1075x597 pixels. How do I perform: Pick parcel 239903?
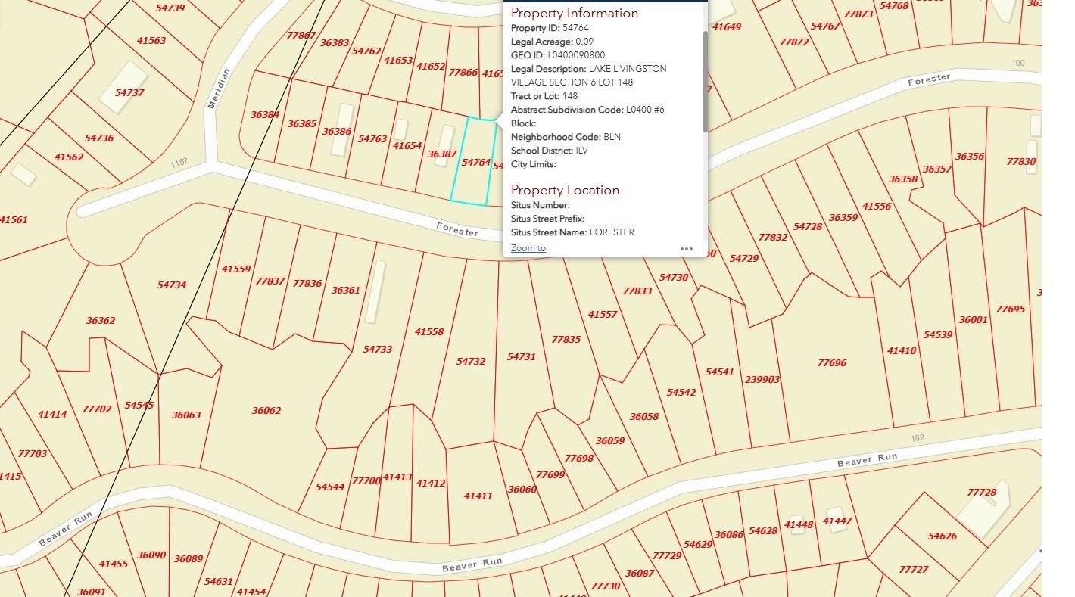(762, 380)
